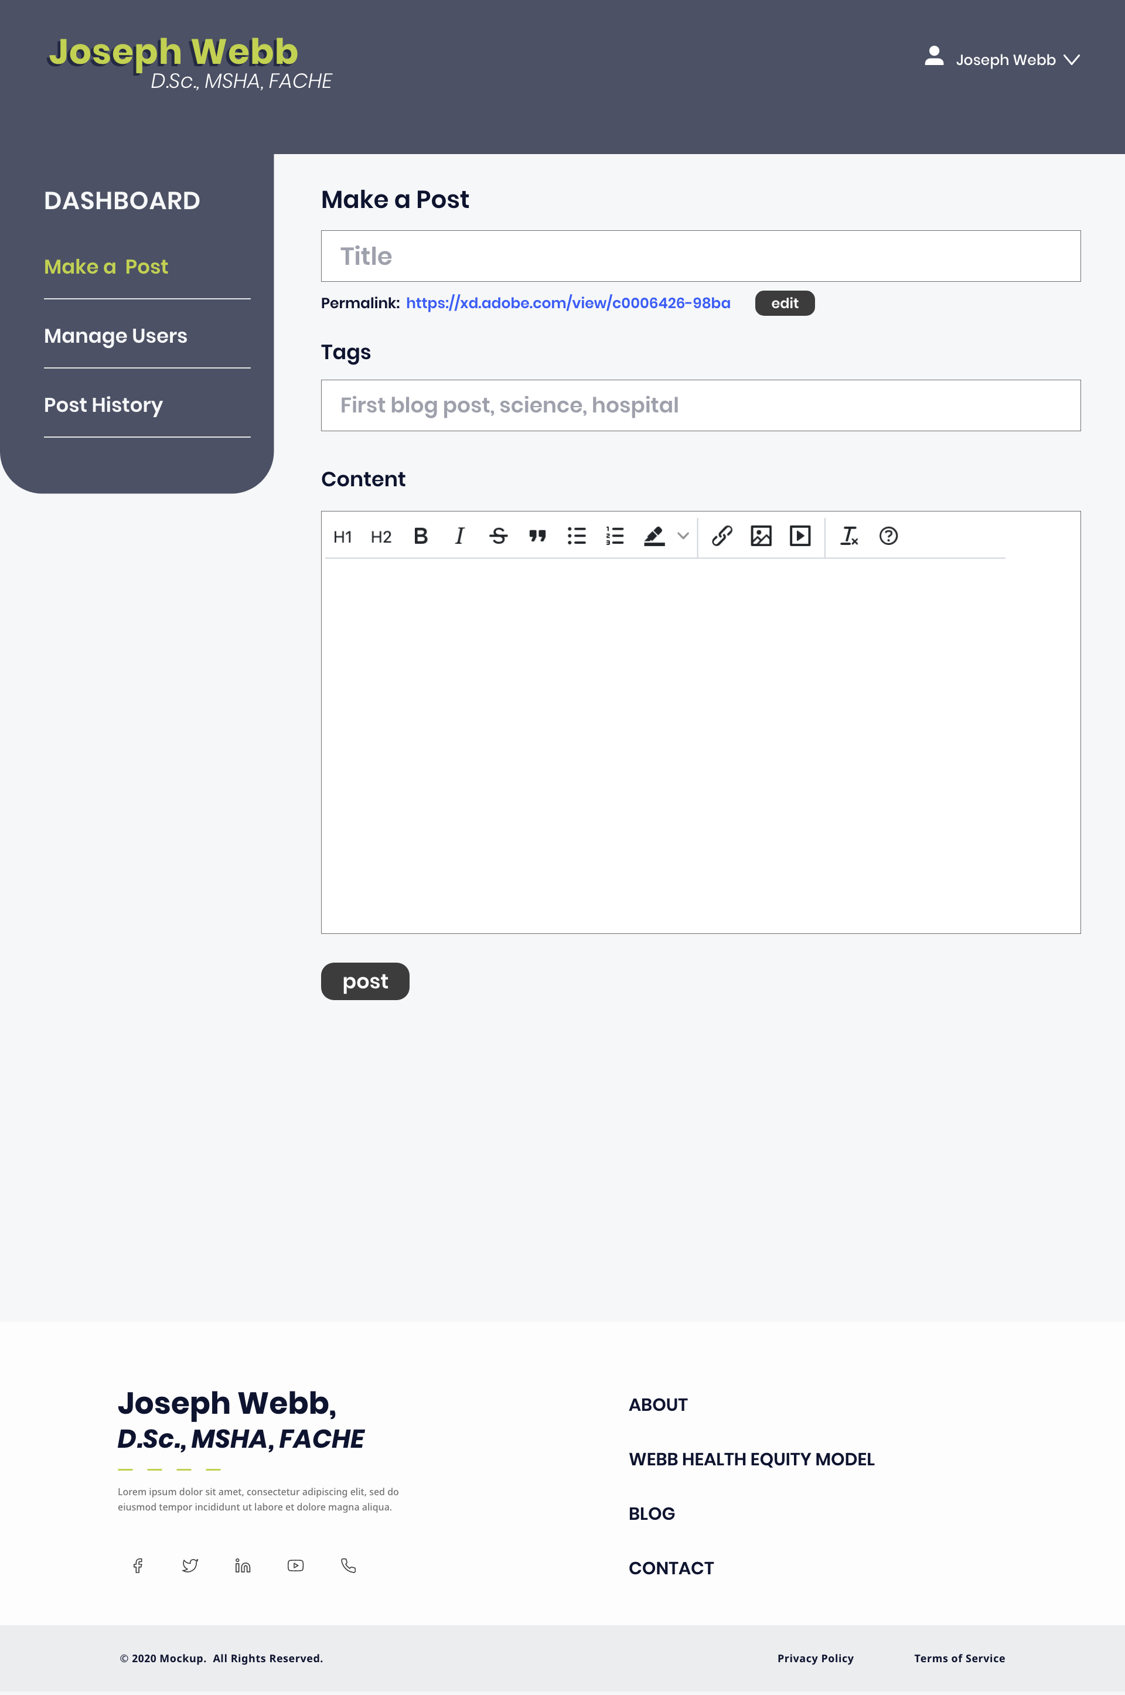The height and width of the screenshot is (1695, 1125).
Task: Select the strikethrough formatting tool
Action: click(498, 536)
